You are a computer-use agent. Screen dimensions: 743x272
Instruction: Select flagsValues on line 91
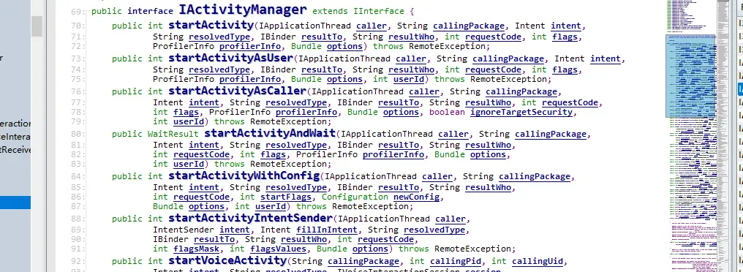279,249
